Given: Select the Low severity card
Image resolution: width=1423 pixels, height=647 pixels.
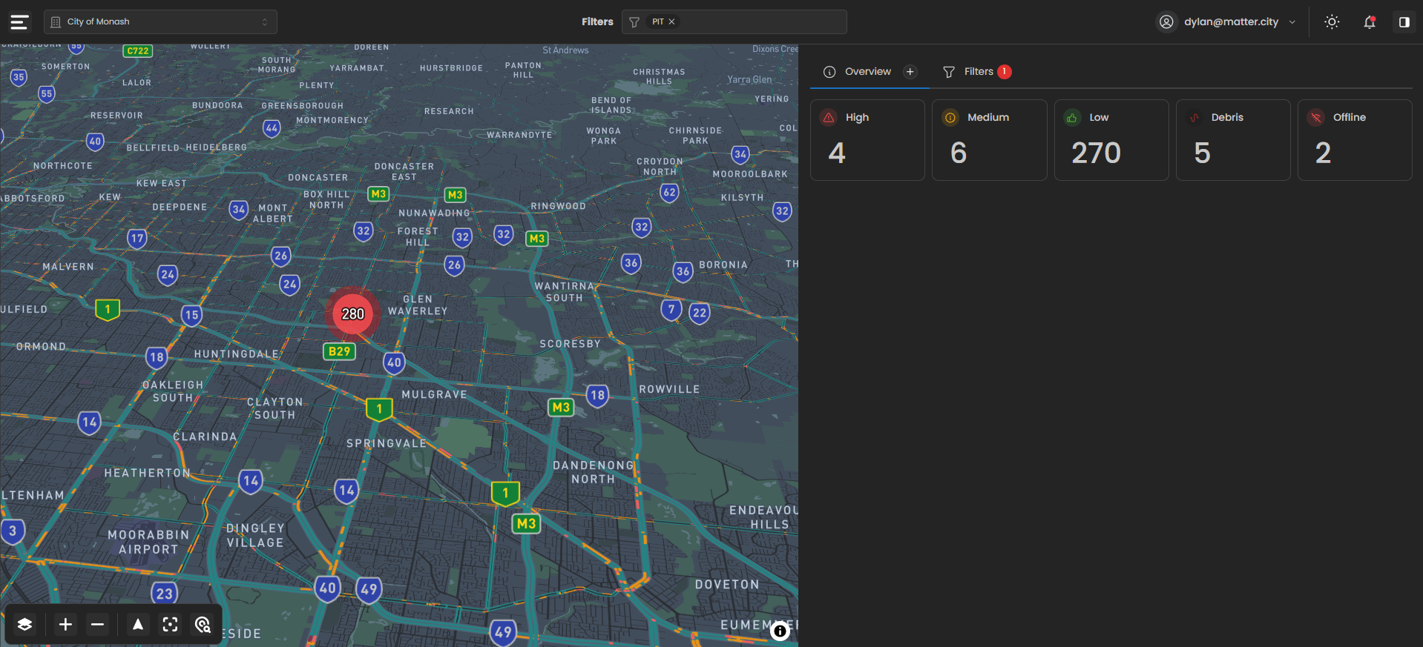Looking at the screenshot, I should pyautogui.click(x=1111, y=140).
